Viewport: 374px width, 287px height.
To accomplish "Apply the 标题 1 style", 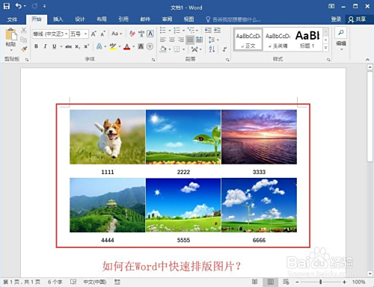I will pyautogui.click(x=307, y=40).
